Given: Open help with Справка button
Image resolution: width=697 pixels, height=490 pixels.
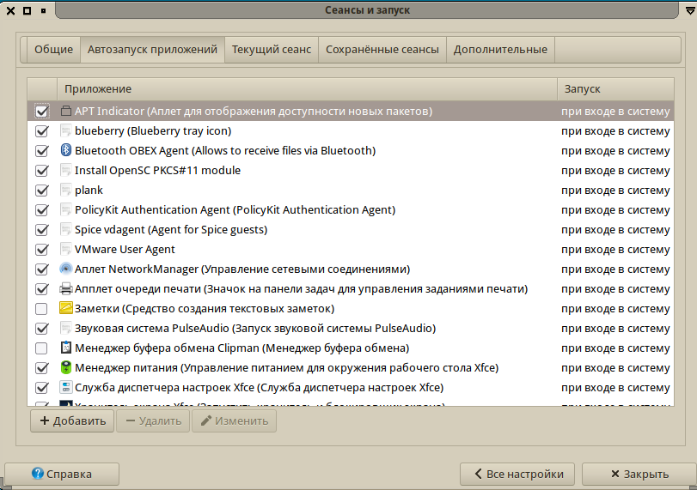Looking at the screenshot, I should (62, 474).
